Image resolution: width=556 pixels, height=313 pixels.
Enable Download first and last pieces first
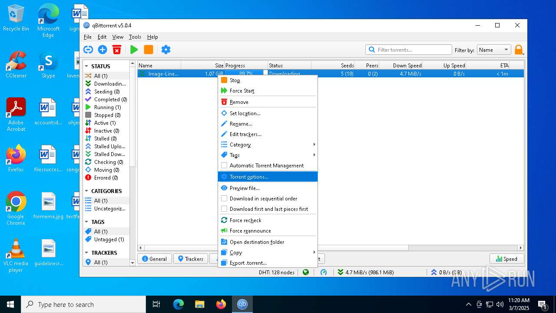(224, 209)
